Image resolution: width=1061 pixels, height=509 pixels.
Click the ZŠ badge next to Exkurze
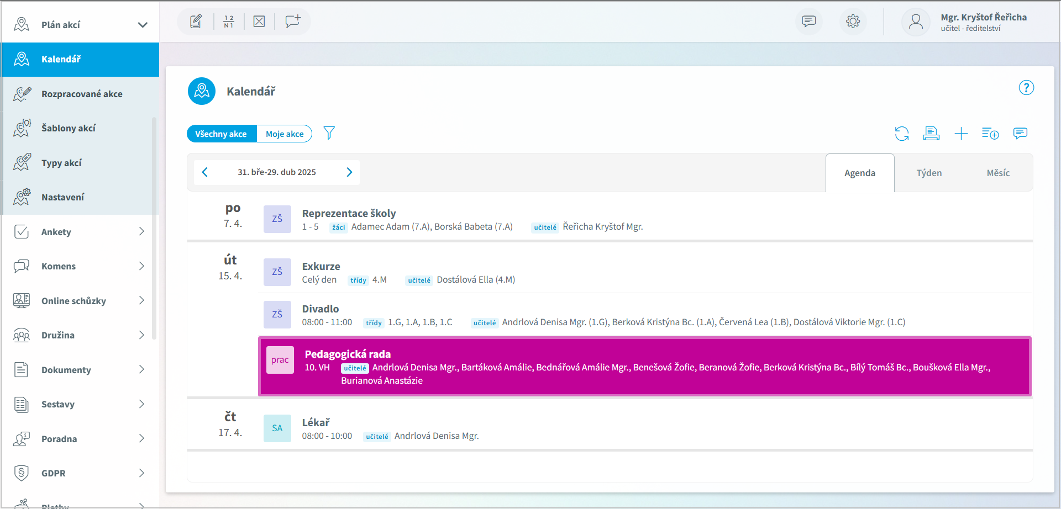pos(277,272)
